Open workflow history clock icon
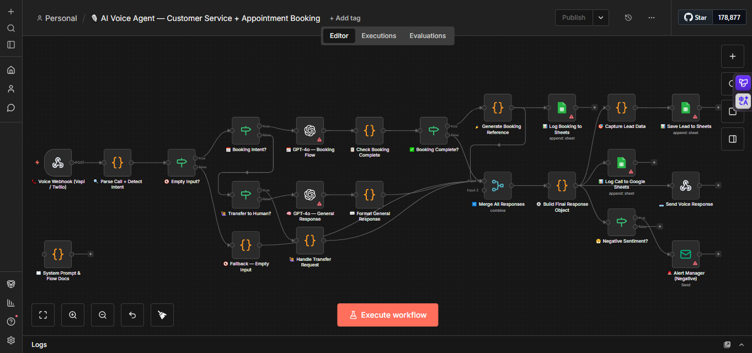 [x=628, y=18]
